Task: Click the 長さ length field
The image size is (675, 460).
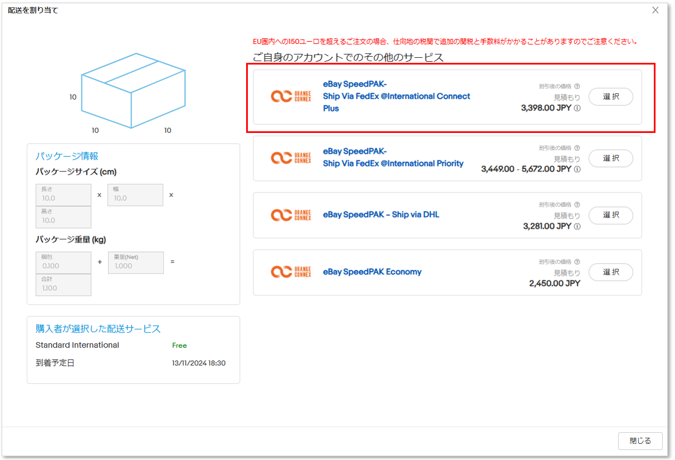Action: click(x=63, y=195)
